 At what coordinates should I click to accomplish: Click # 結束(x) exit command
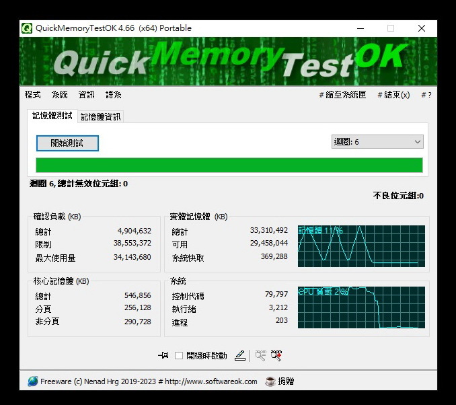[393, 95]
